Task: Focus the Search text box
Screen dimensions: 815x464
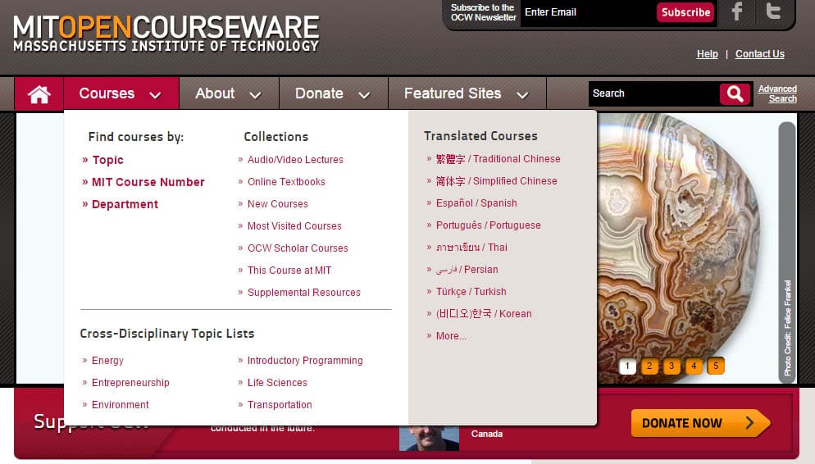Action: (653, 93)
